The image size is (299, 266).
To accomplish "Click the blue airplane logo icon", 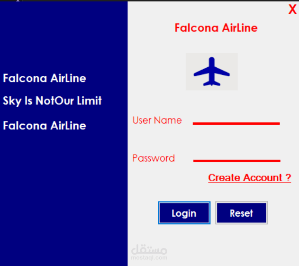I will [212, 72].
